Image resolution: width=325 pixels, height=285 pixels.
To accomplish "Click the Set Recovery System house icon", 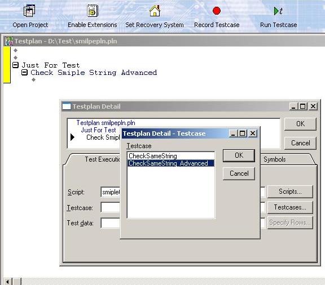I will [155, 11].
